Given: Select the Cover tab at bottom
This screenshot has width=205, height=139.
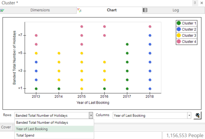Looking at the screenshot, I should pos(6,127).
